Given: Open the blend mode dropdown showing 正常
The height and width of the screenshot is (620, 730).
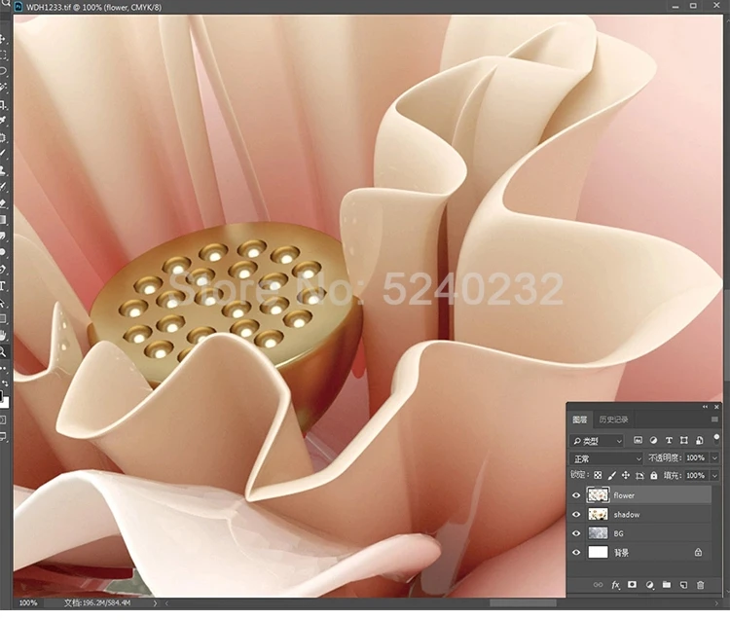Looking at the screenshot, I should point(606,458).
